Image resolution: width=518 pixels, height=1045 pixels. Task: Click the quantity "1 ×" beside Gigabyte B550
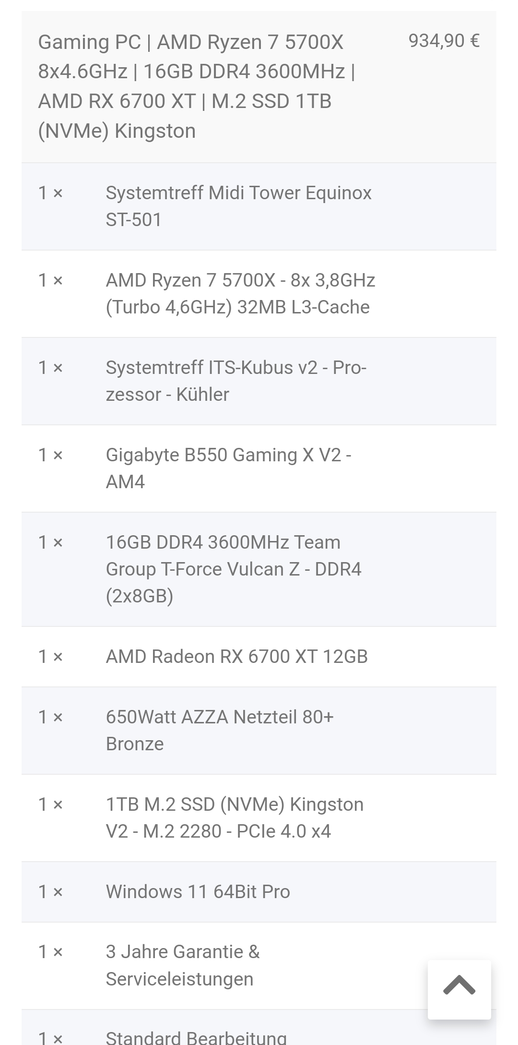pyautogui.click(x=50, y=455)
